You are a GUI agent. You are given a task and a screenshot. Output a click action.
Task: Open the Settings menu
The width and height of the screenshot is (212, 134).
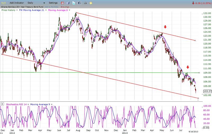point(53,3)
